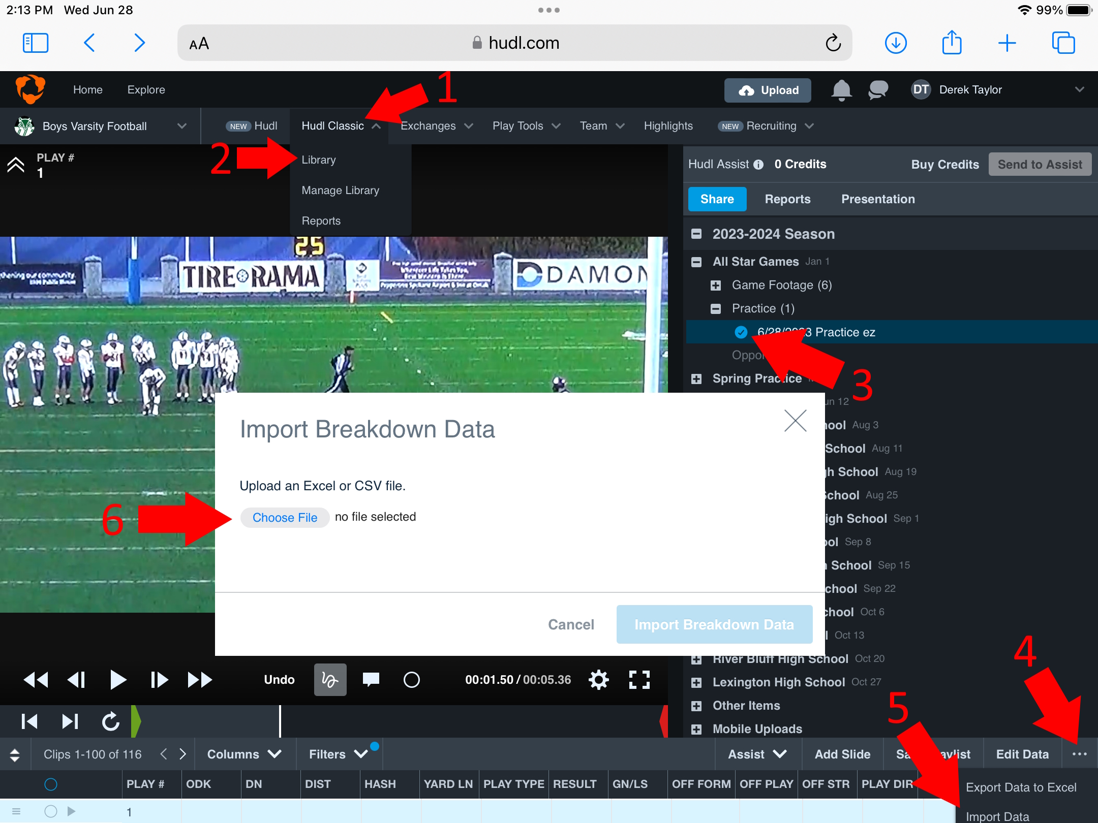The width and height of the screenshot is (1098, 823).
Task: Click the Upload button
Action: click(x=768, y=90)
